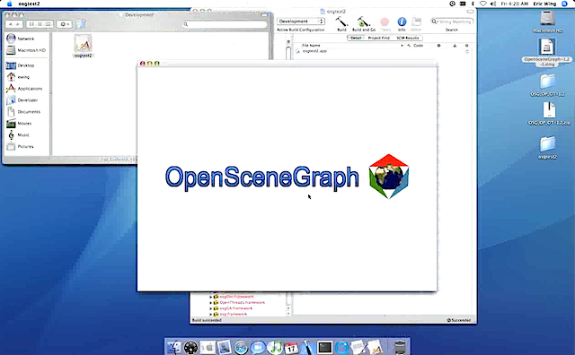575x355 pixels.
Task: Open iChat from the Dock
Action: click(x=258, y=347)
